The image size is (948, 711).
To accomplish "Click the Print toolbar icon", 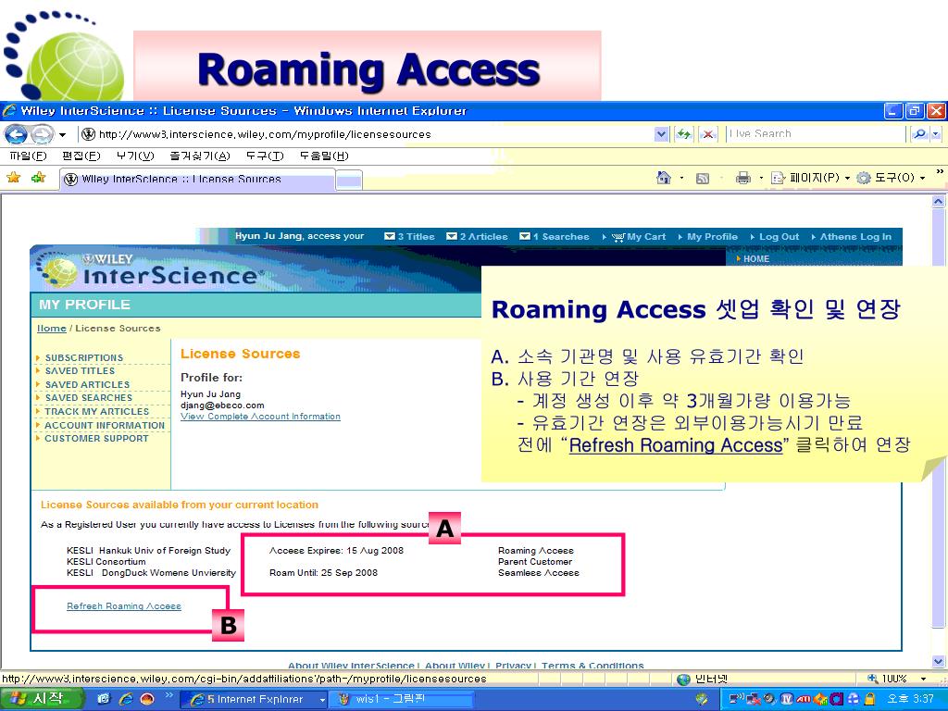I will coord(743,178).
